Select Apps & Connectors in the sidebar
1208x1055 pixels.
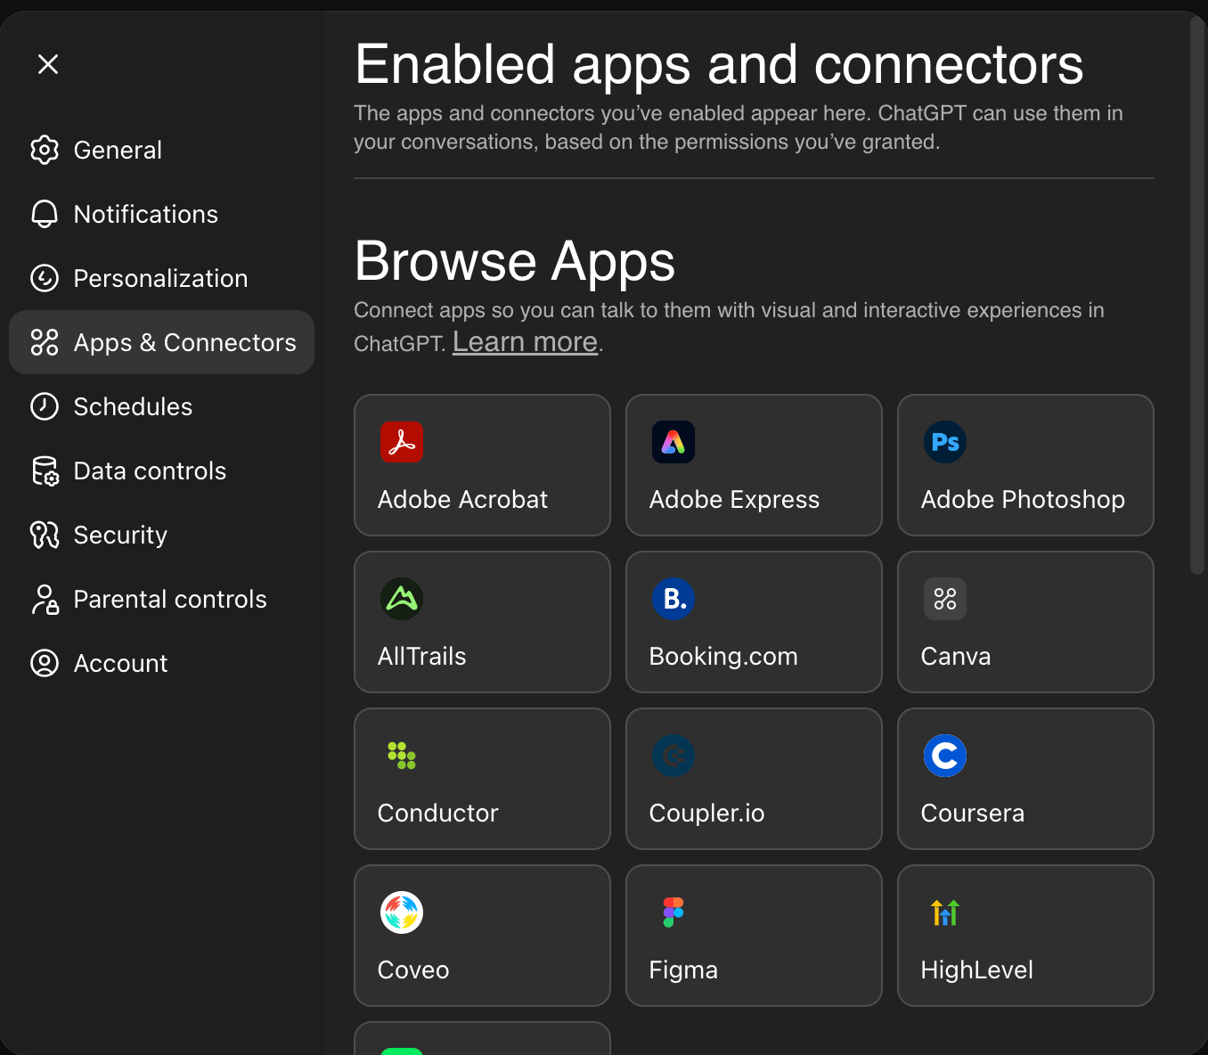tap(161, 342)
